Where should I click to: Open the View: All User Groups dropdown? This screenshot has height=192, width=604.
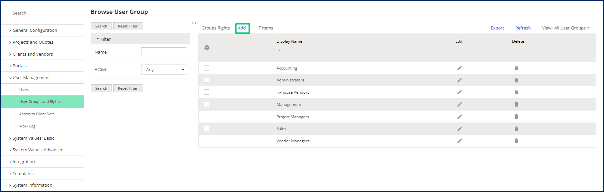click(566, 28)
